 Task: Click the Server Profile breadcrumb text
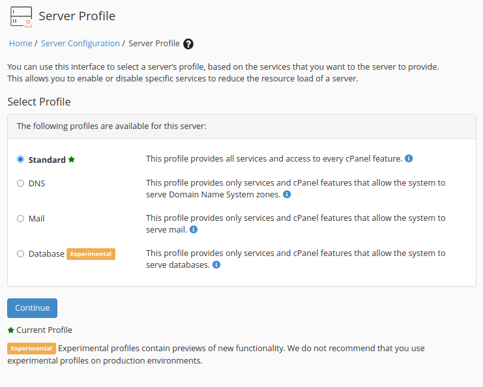click(154, 44)
